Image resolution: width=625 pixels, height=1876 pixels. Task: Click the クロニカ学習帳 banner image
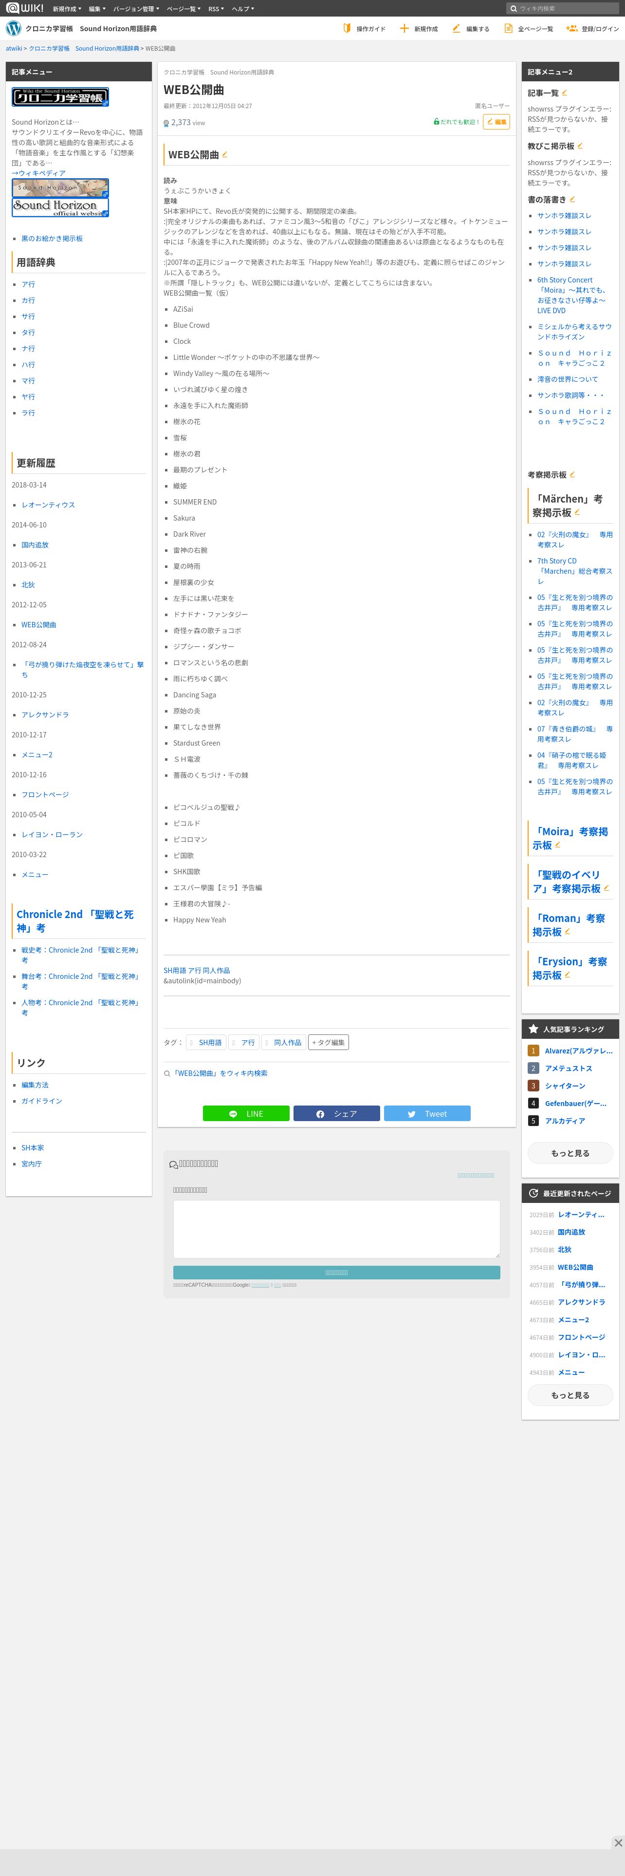pyautogui.click(x=60, y=97)
